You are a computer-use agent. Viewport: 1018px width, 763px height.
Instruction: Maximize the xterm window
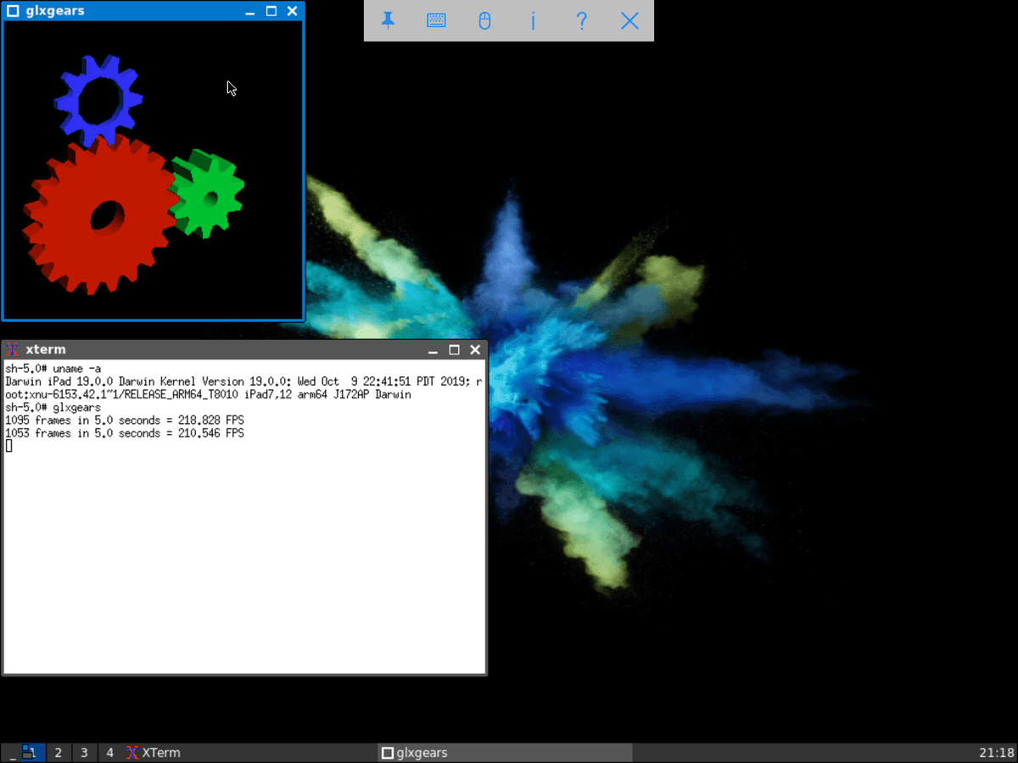click(454, 349)
